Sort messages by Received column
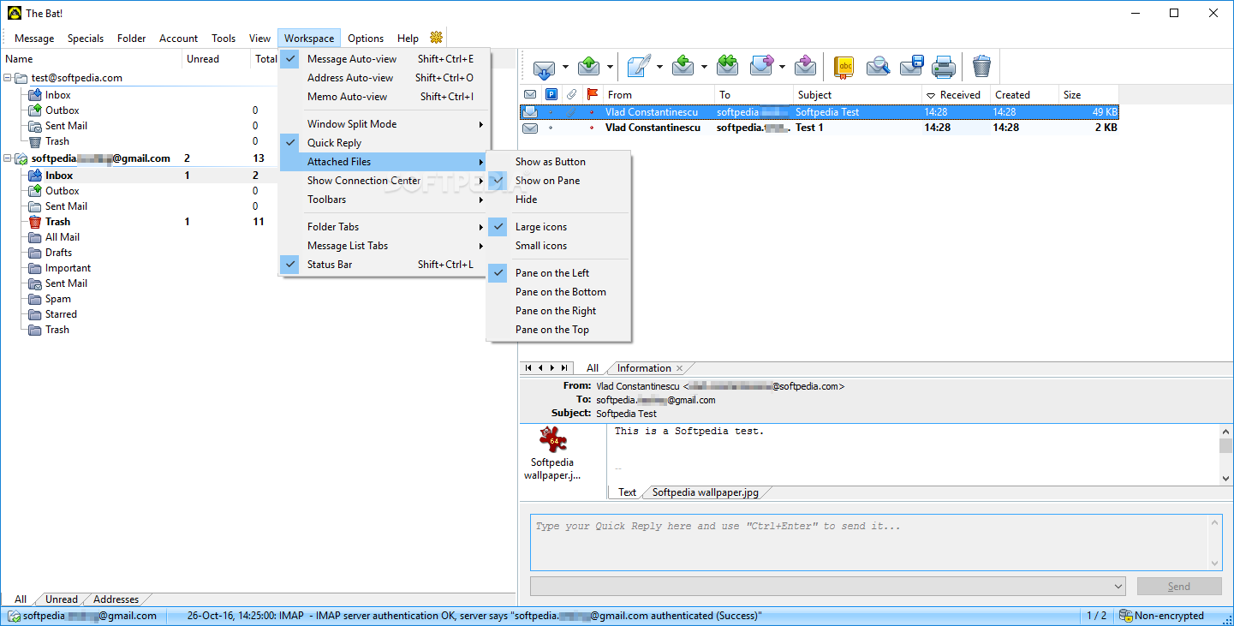 click(x=956, y=94)
